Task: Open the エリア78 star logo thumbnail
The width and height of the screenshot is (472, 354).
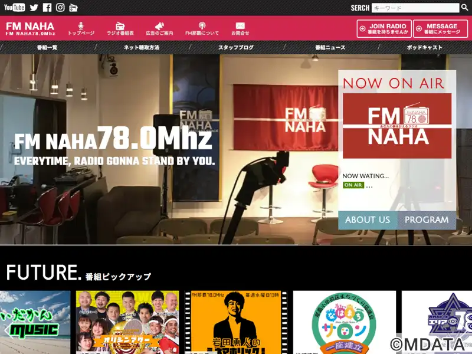Action: click(437, 322)
